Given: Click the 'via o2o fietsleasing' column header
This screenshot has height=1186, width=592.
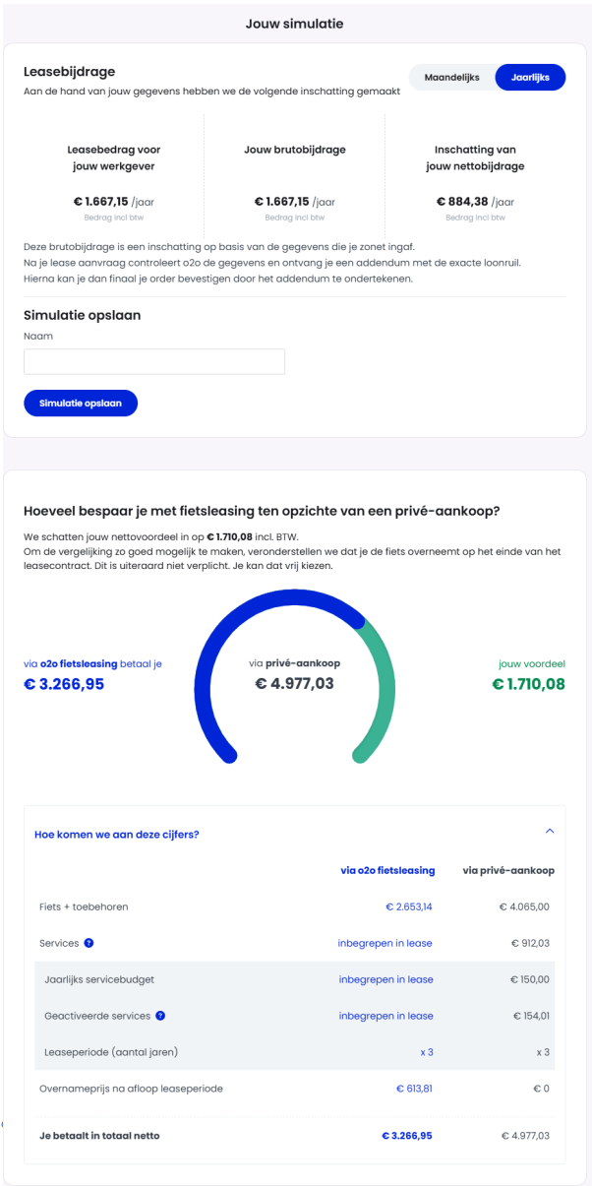Looking at the screenshot, I should click(386, 870).
